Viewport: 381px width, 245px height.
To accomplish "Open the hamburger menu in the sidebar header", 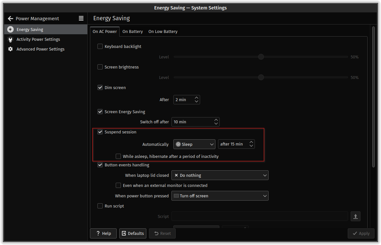I will pyautogui.click(x=81, y=18).
